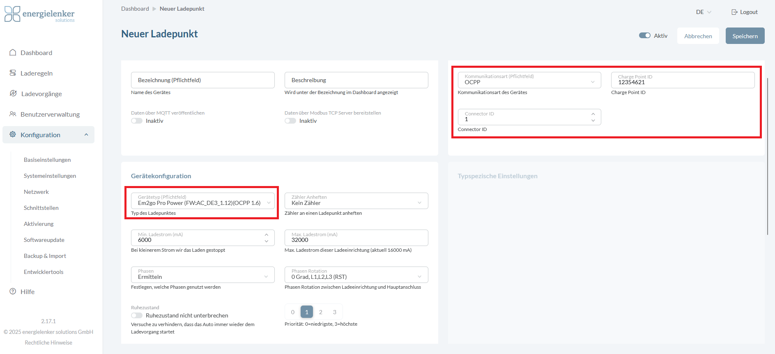775x354 pixels.
Task: Click the Gerätekonfiguration heading
Action: pyautogui.click(x=161, y=176)
